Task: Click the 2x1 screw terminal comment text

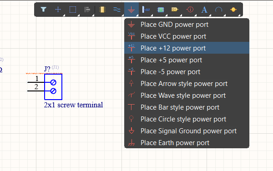Action: point(73,105)
